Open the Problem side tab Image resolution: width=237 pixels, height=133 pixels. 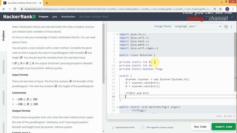pos(3,35)
